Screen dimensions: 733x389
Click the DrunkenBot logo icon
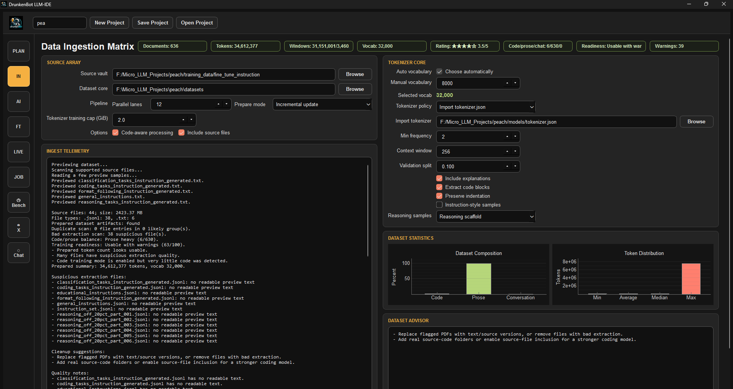tap(16, 23)
